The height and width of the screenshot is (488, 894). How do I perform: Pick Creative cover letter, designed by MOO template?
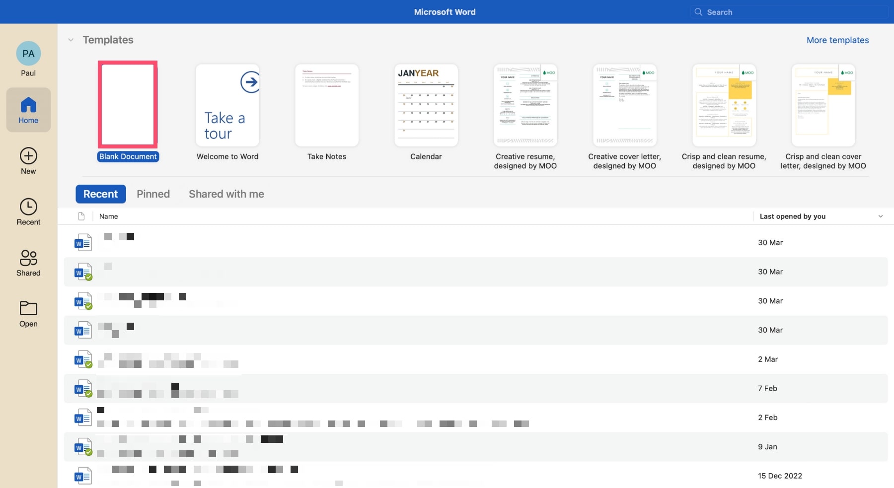[625, 105]
